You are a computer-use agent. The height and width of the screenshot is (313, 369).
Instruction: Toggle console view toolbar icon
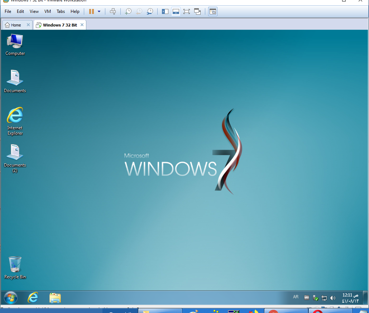(x=213, y=11)
